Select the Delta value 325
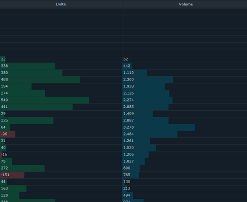This screenshot has width=247, height=202. tap(4, 120)
